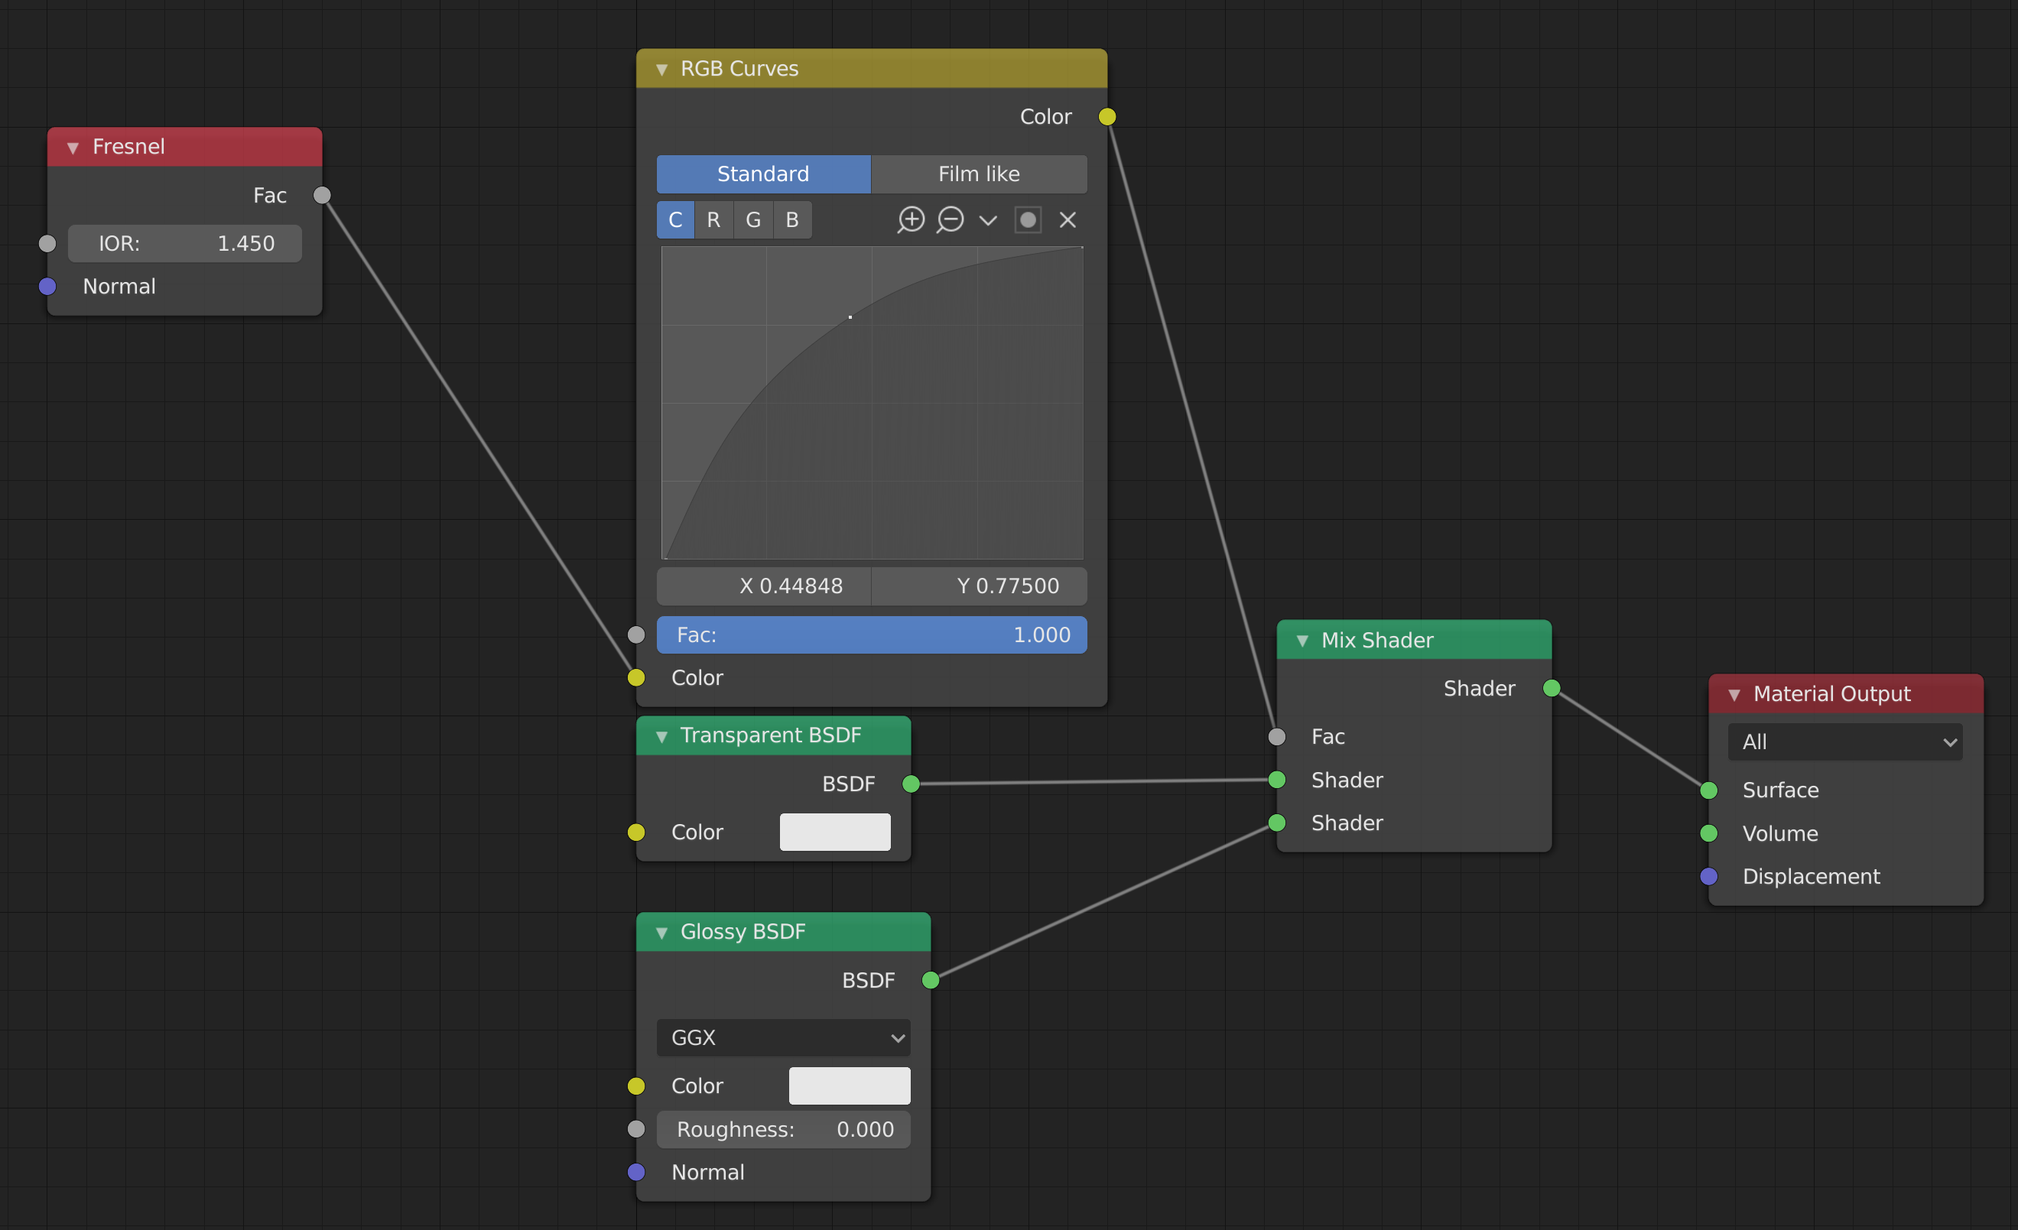Viewport: 2018px width, 1230px height.
Task: Open Transparent BSDF color swatch
Action: pyautogui.click(x=834, y=832)
